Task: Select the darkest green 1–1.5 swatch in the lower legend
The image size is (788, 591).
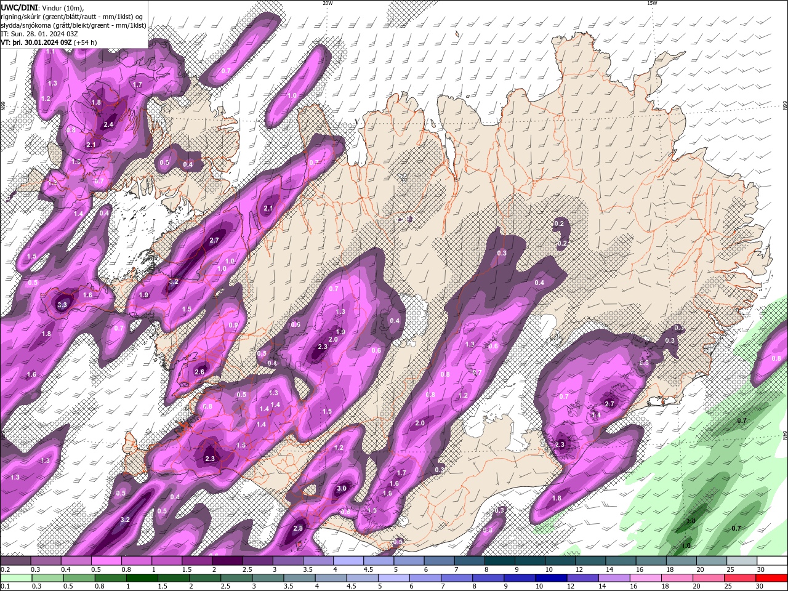Action: (142, 578)
